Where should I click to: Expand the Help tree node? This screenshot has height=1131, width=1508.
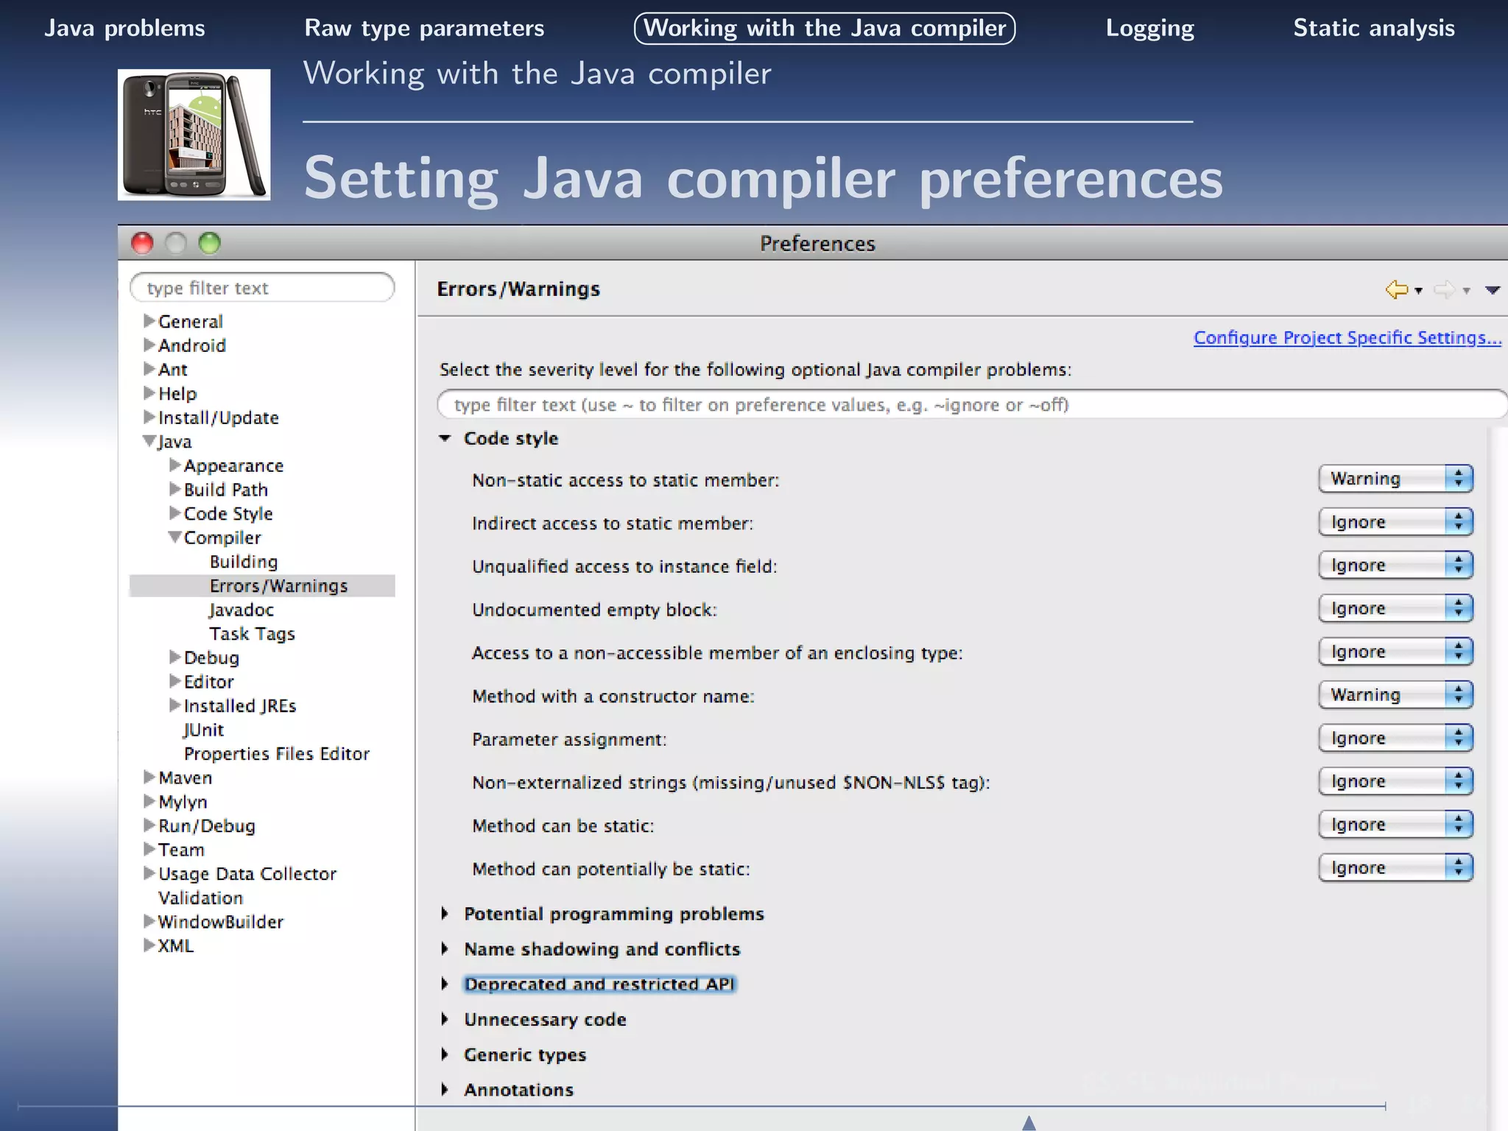(x=149, y=393)
